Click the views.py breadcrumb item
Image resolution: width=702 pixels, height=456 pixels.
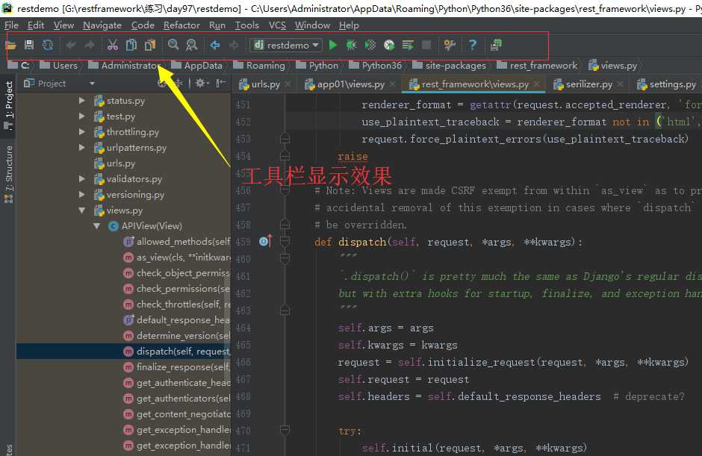tap(612, 66)
